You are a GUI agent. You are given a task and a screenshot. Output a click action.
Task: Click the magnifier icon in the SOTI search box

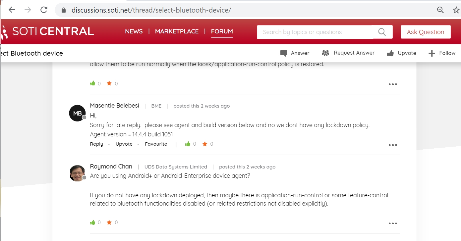coord(382,32)
